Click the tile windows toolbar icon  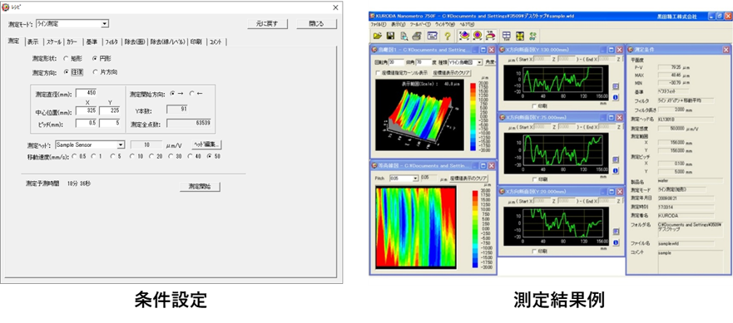pos(506,35)
